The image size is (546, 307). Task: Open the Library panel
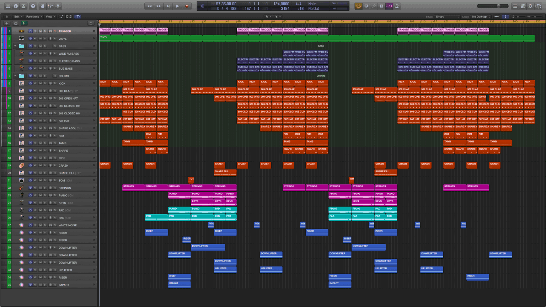pyautogui.click(x=7, y=6)
